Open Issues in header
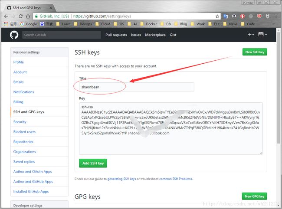 (136, 35)
